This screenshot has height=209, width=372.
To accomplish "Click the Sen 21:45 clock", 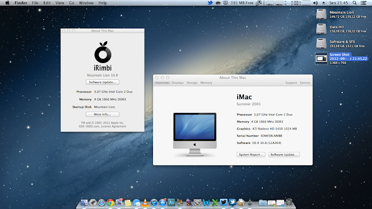I will click(338, 3).
